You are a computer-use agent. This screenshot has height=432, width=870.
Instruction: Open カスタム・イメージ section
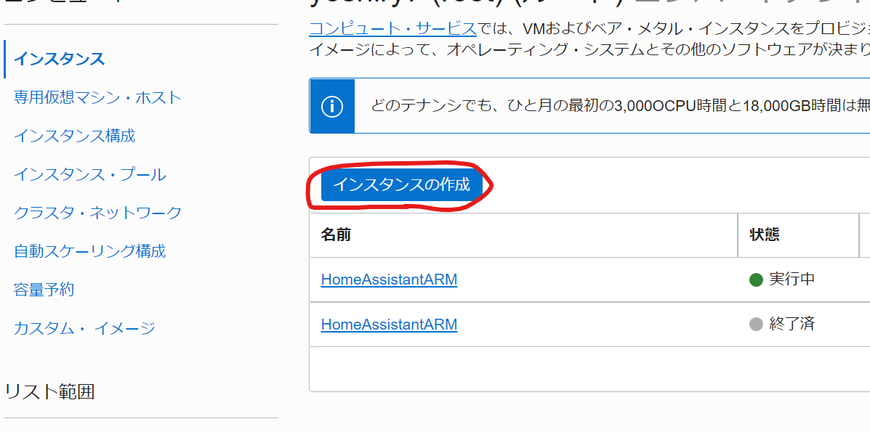pyautogui.click(x=84, y=328)
